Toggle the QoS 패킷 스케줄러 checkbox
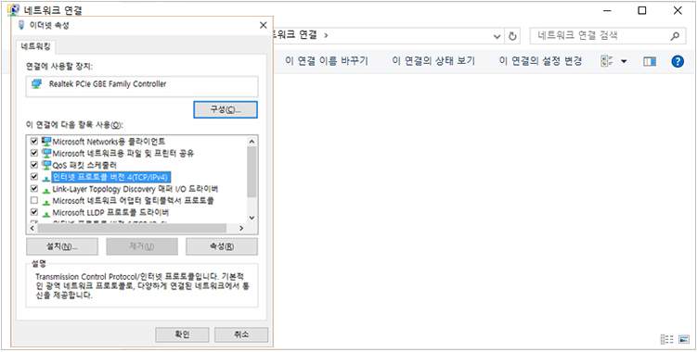The image size is (697, 352). 33,165
